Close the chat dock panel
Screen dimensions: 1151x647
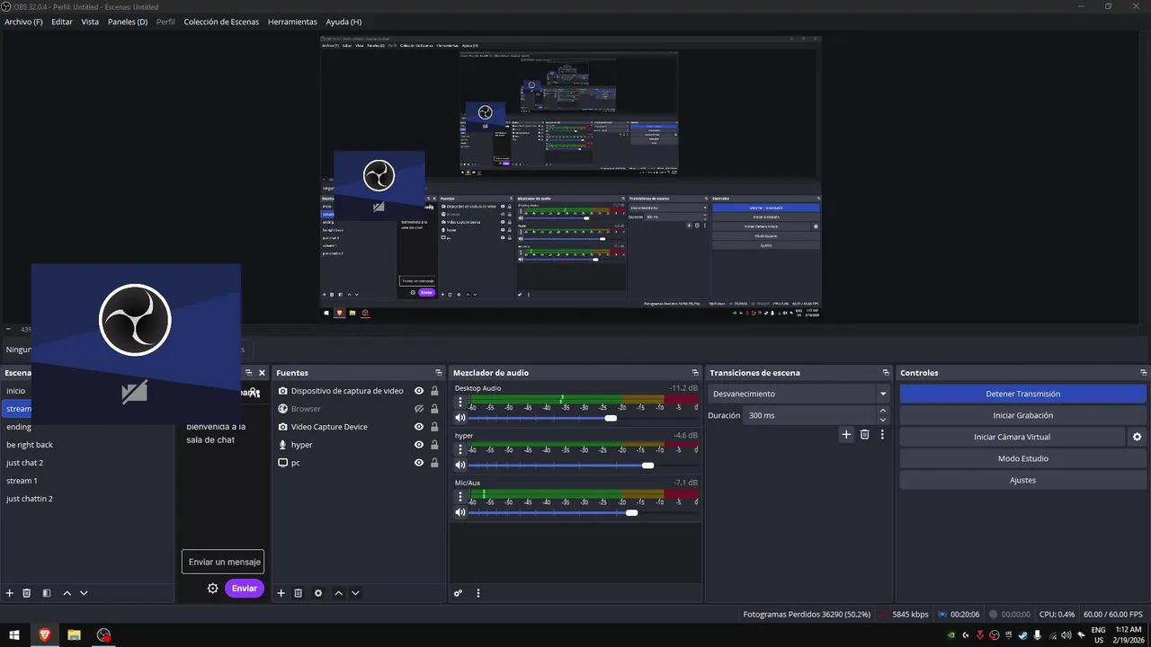click(x=263, y=373)
